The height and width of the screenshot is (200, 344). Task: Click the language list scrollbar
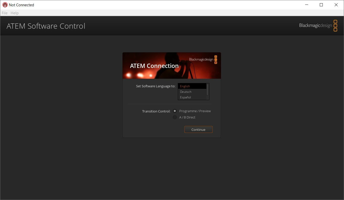click(x=208, y=90)
